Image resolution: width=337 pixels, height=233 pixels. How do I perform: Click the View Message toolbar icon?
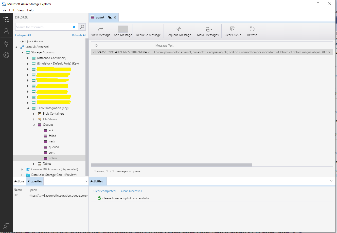[101, 29]
